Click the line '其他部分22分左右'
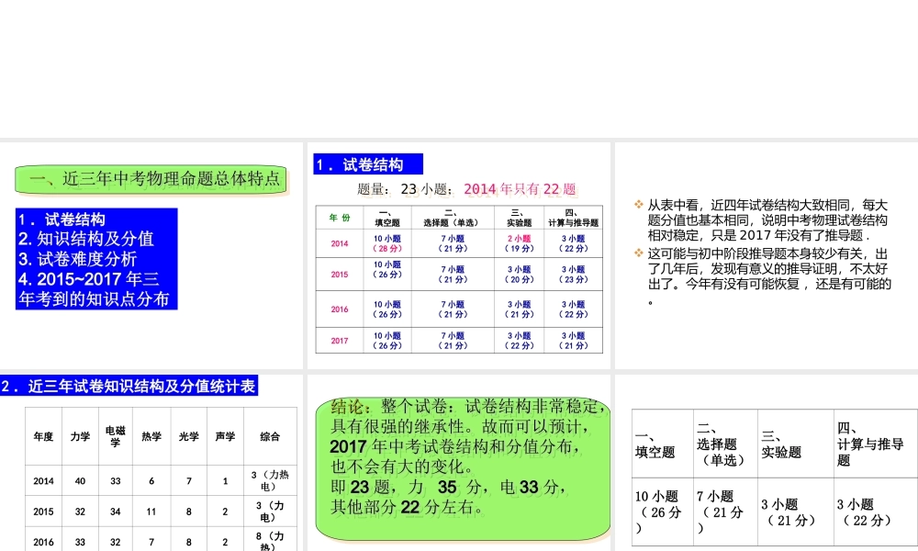The height and width of the screenshot is (551, 918). click(x=408, y=507)
